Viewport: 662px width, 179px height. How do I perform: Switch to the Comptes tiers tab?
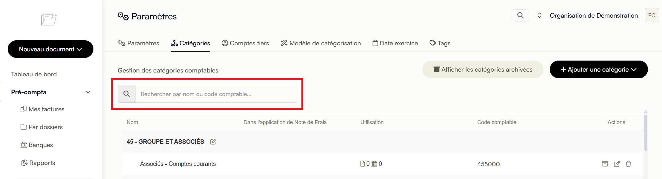coord(245,43)
